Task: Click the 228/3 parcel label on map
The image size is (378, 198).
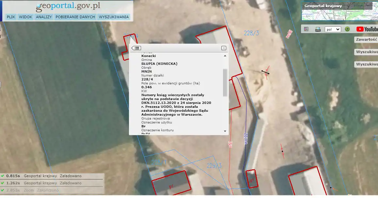Action: (x=251, y=33)
